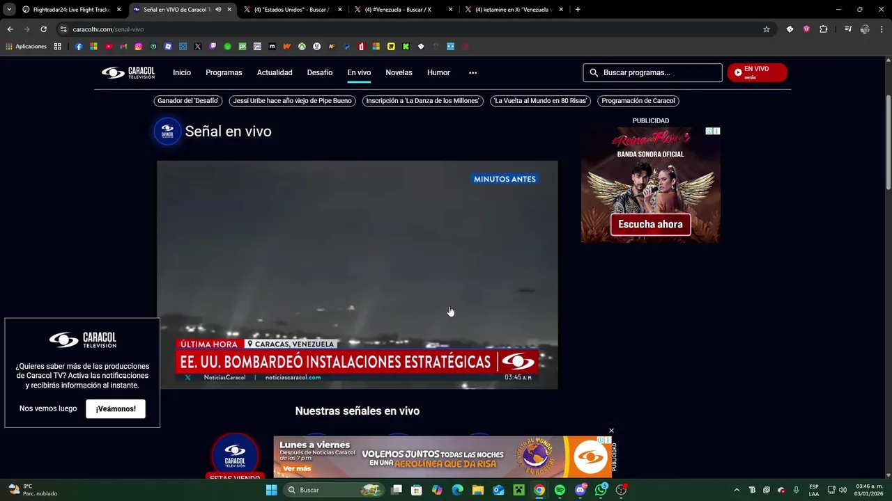Open the weather widget showing 9°C
892x501 pixels.
pyautogui.click(x=33, y=490)
